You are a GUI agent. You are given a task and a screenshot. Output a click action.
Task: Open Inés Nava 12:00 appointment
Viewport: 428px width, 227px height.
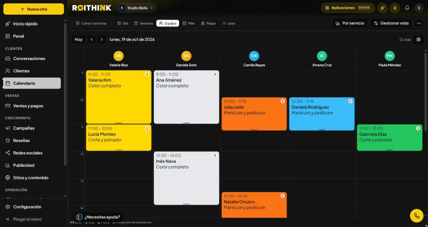point(186,178)
